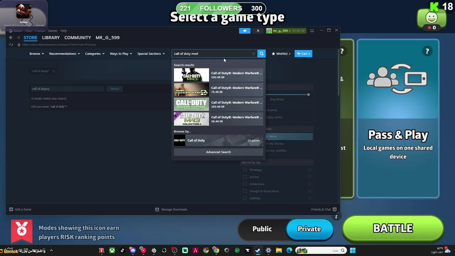This screenshot has height=256, width=455.
Task: Open the Steam Wishlist
Action: click(x=281, y=54)
